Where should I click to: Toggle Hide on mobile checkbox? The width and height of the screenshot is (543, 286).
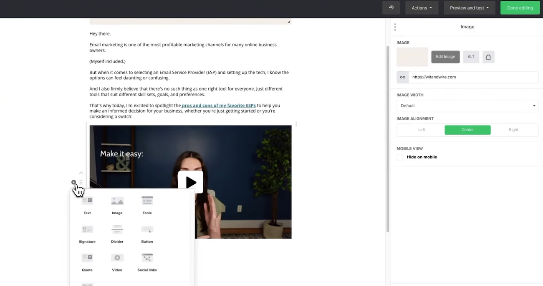pyautogui.click(x=400, y=157)
